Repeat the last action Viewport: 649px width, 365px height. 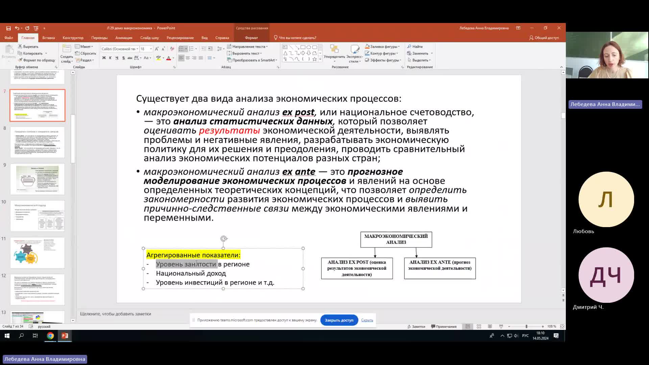27,28
